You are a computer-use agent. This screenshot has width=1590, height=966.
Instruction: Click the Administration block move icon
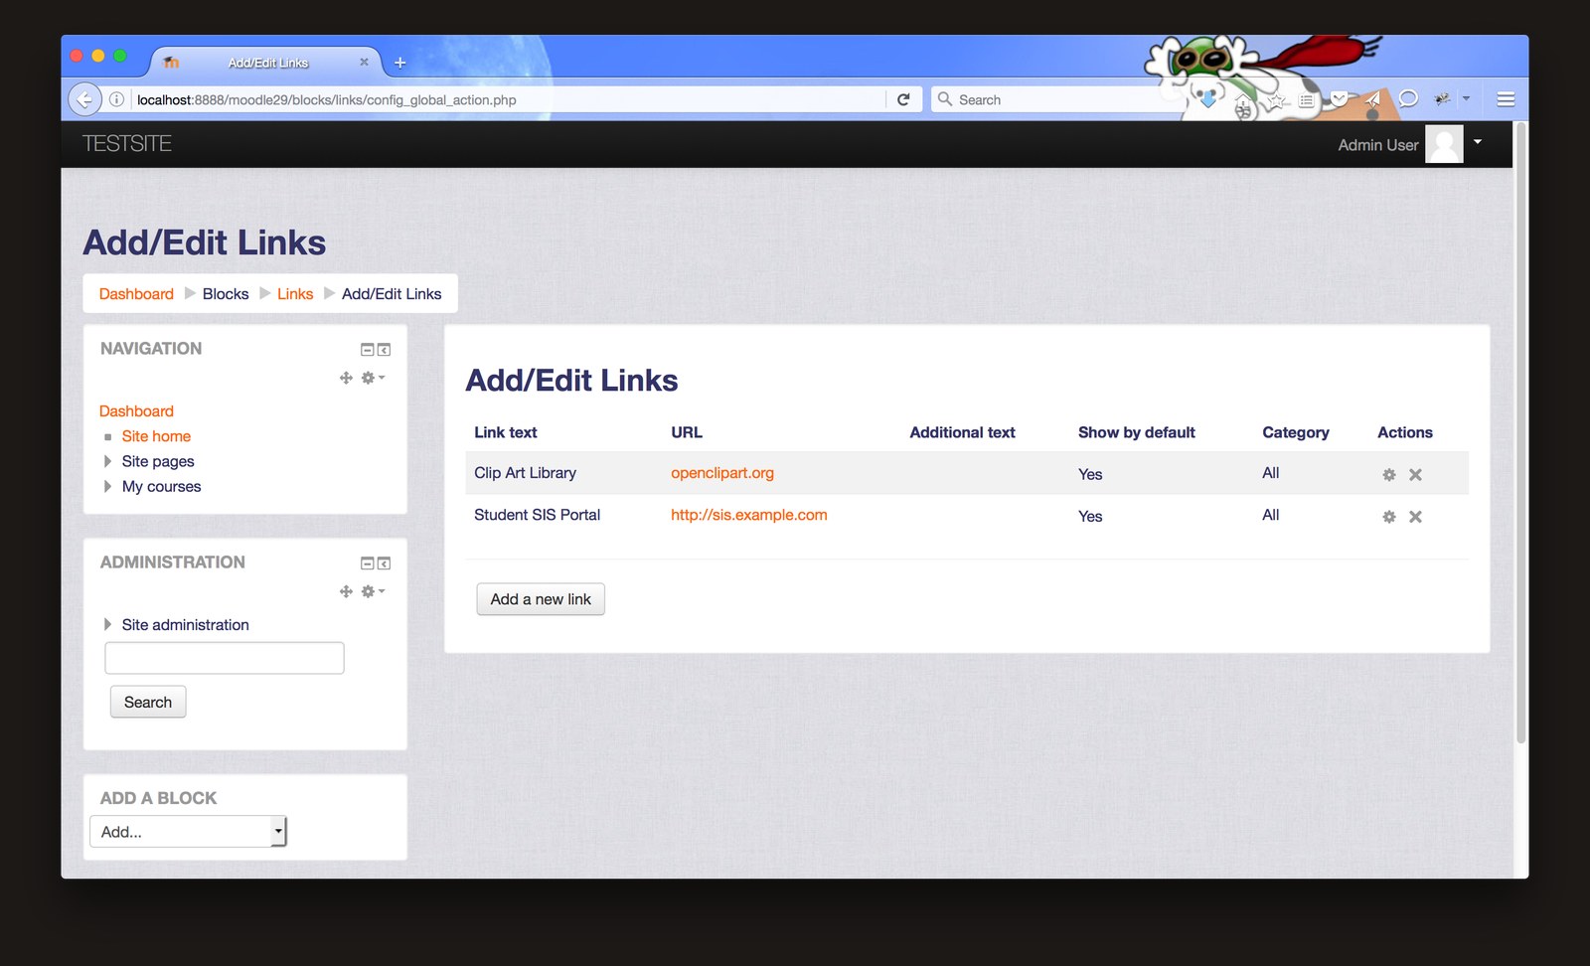tap(346, 591)
